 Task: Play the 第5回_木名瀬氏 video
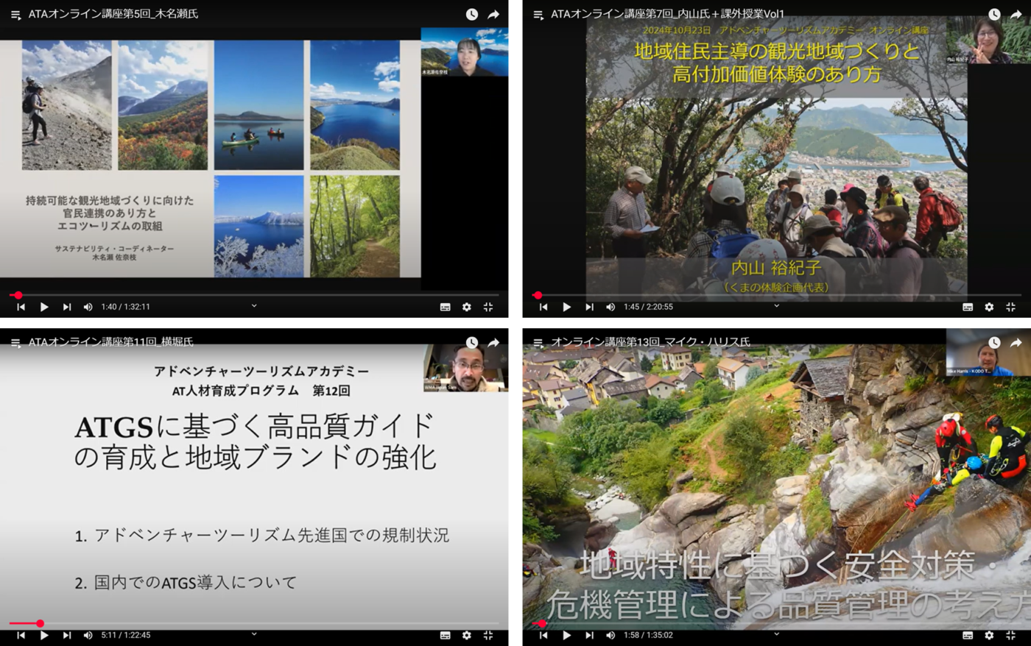point(44,307)
